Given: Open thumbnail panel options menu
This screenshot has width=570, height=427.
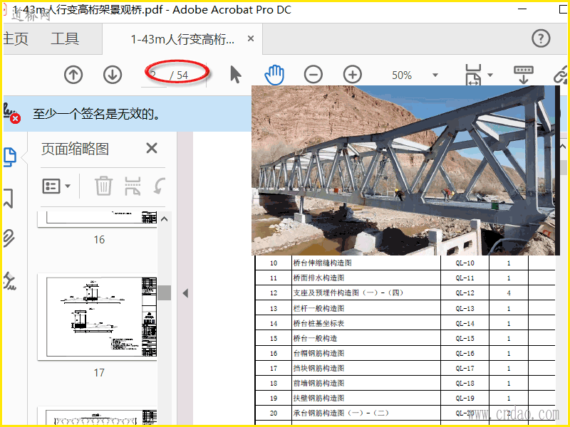Looking at the screenshot, I should 56,186.
